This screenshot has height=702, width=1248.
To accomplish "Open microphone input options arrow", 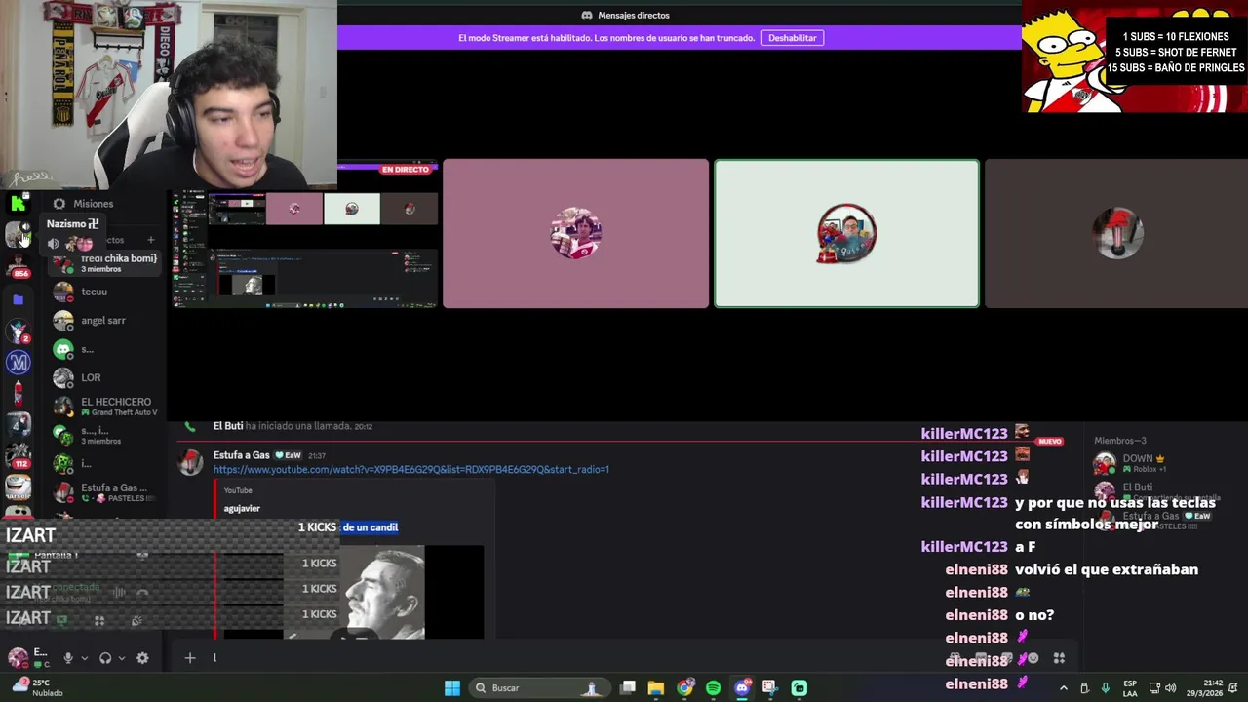I will click(84, 658).
